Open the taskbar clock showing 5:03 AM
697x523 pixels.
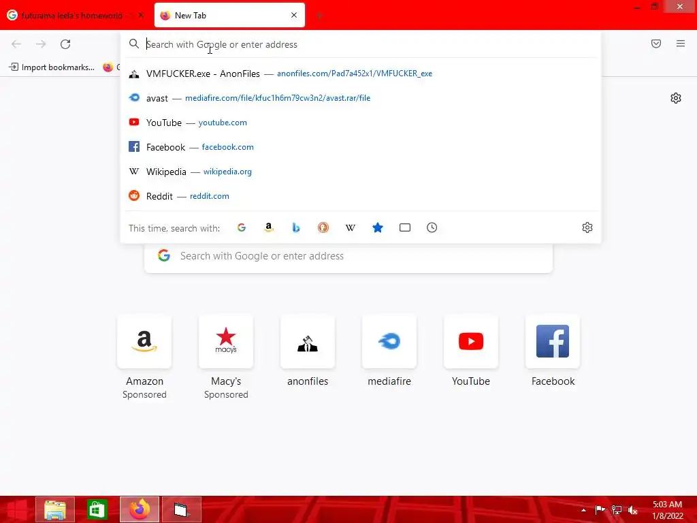(x=667, y=510)
